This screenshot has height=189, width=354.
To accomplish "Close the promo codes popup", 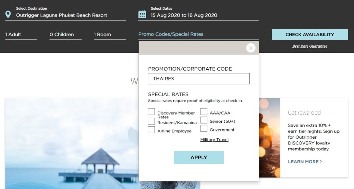I will pyautogui.click(x=251, y=48).
